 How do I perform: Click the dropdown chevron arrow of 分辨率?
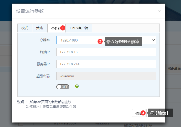[154, 40]
